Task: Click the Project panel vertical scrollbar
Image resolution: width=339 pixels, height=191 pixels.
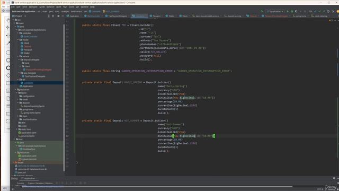Action: 64,98
